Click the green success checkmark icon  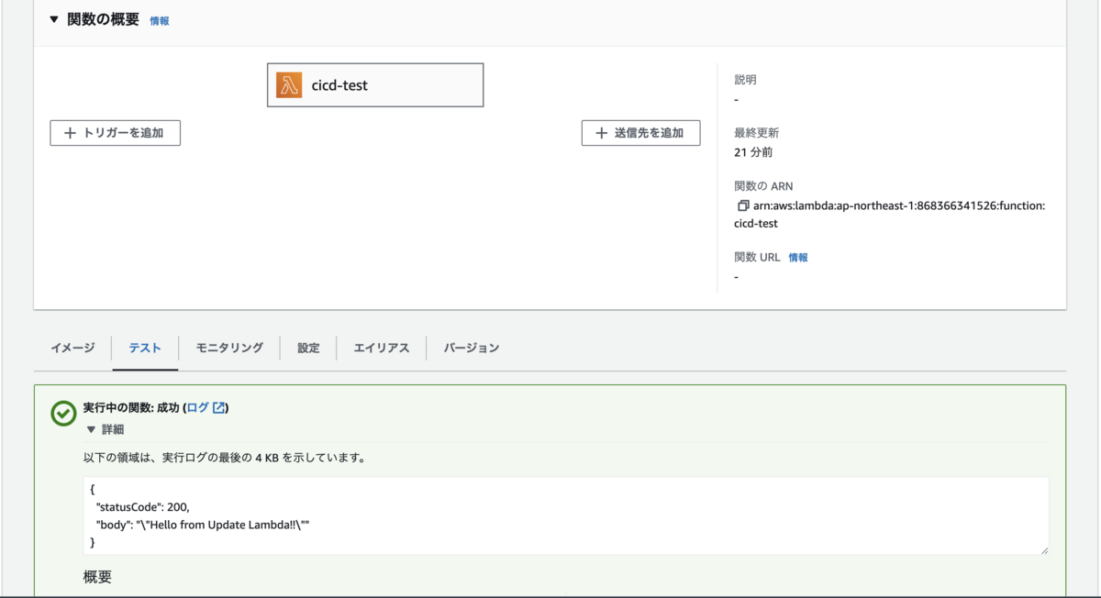click(63, 414)
